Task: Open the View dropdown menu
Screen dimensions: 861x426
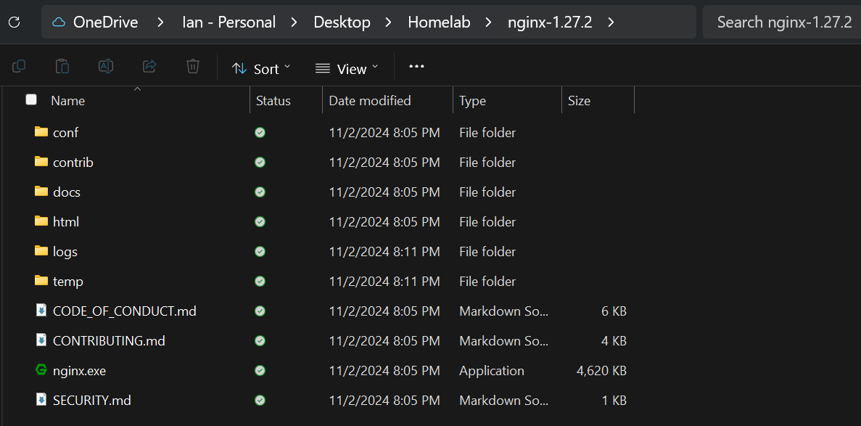Action: tap(347, 69)
